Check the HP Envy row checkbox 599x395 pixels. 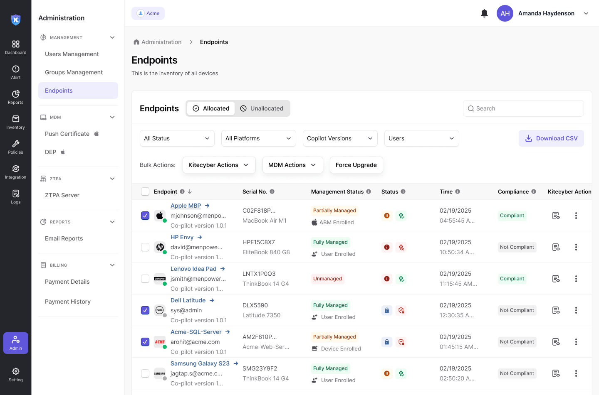(145, 247)
